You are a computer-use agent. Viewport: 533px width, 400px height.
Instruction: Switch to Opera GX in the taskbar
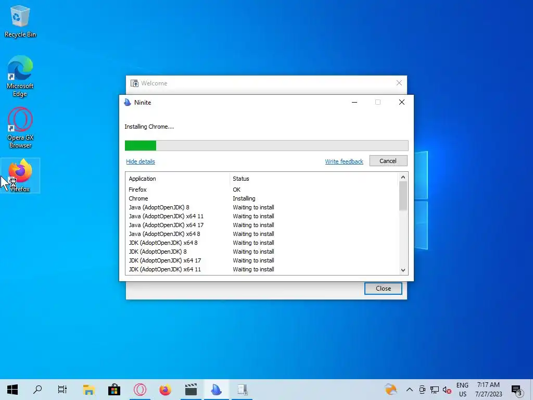pyautogui.click(x=139, y=390)
